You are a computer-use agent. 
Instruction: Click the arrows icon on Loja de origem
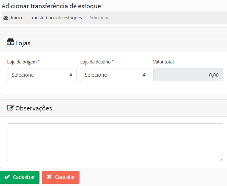[x=71, y=75]
